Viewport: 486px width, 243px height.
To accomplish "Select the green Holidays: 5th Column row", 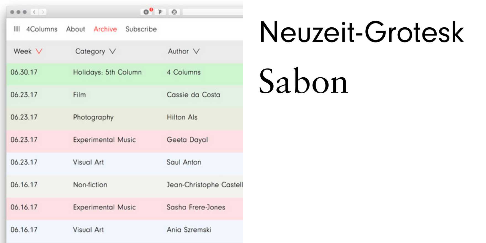I will pos(107,72).
